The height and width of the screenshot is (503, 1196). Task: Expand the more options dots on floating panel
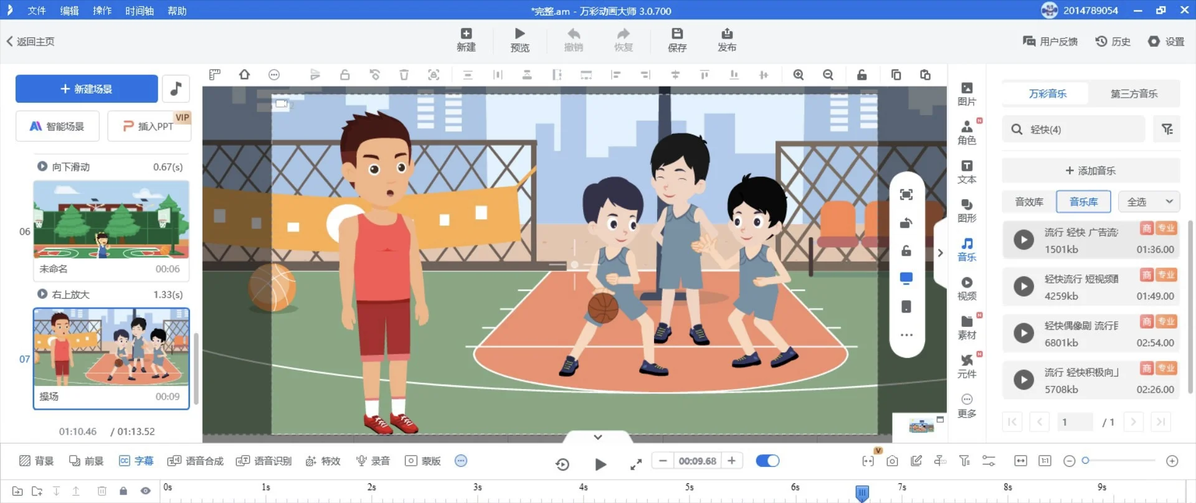[x=906, y=335]
